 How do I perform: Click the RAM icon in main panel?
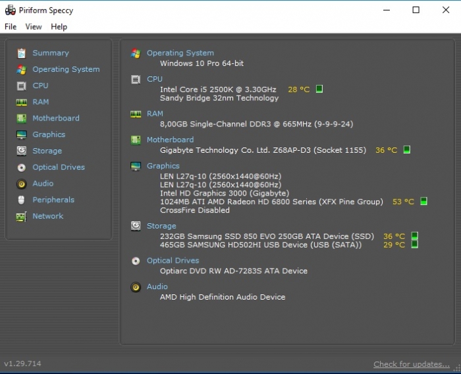coord(136,114)
